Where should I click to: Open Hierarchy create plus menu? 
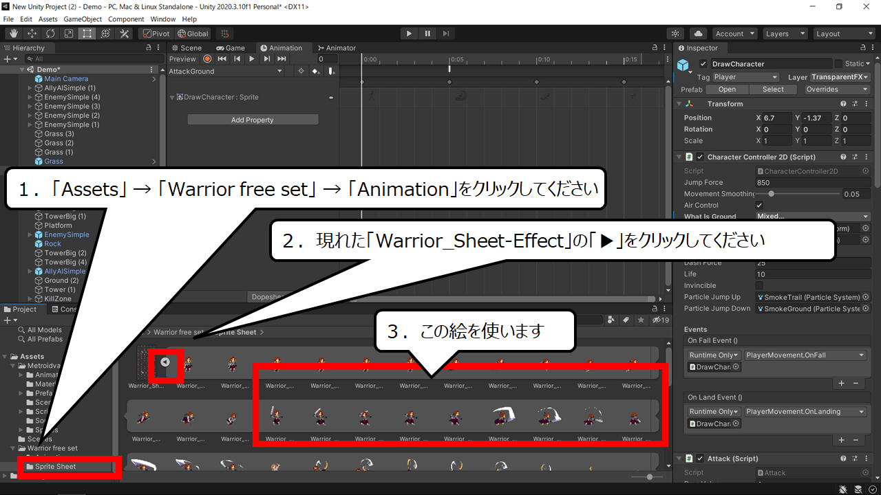tap(9, 59)
